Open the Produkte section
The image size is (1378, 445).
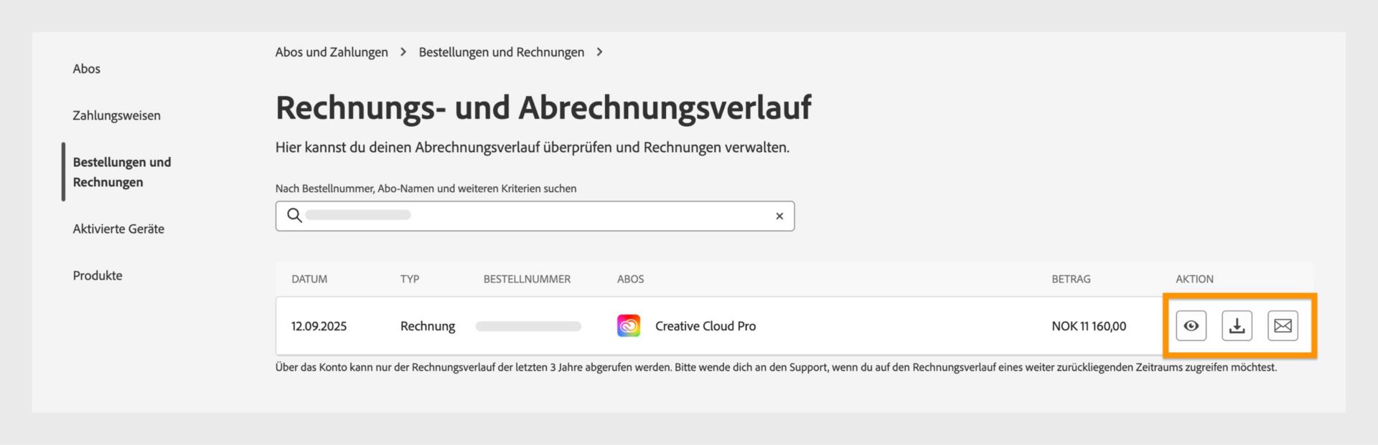[98, 275]
